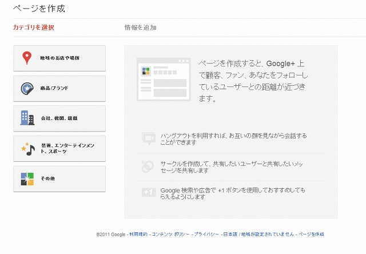Click the +1 badge icon
Screen dimensions: 366x254
coord(149,192)
